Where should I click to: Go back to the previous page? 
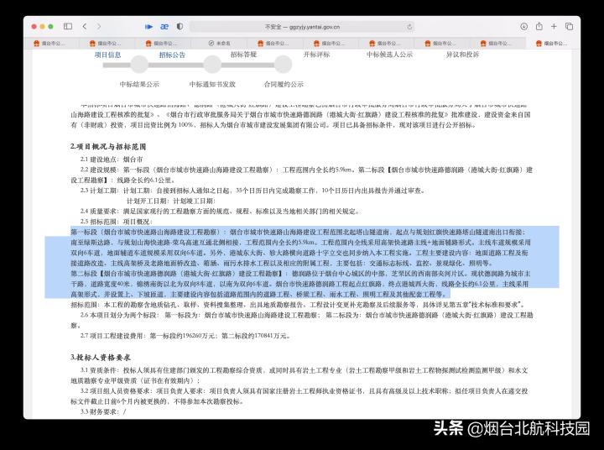pos(85,26)
